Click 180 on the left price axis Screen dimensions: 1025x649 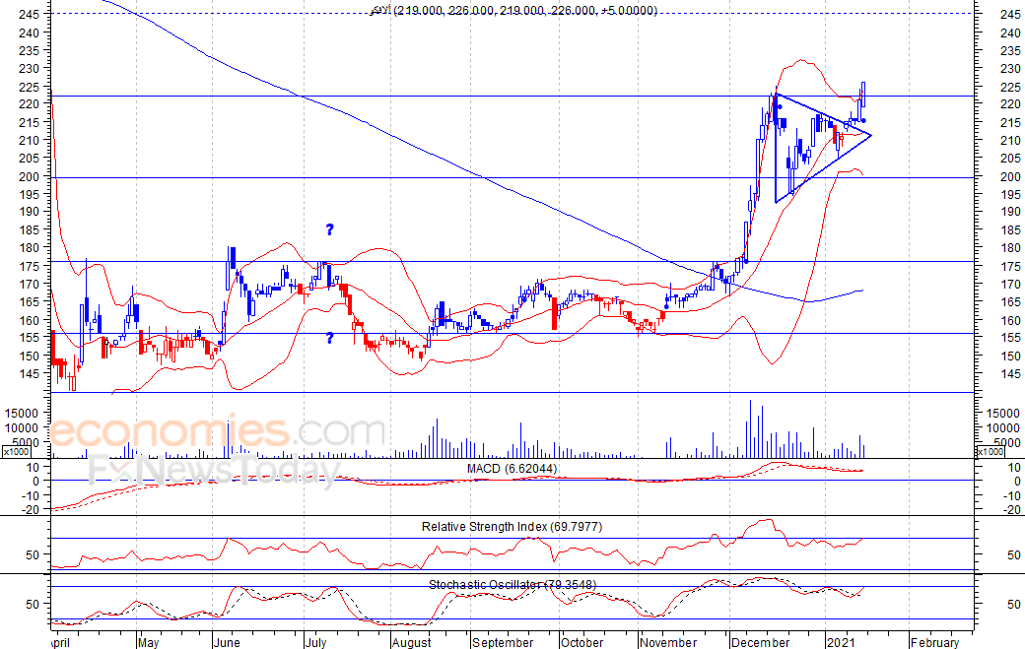[30, 247]
